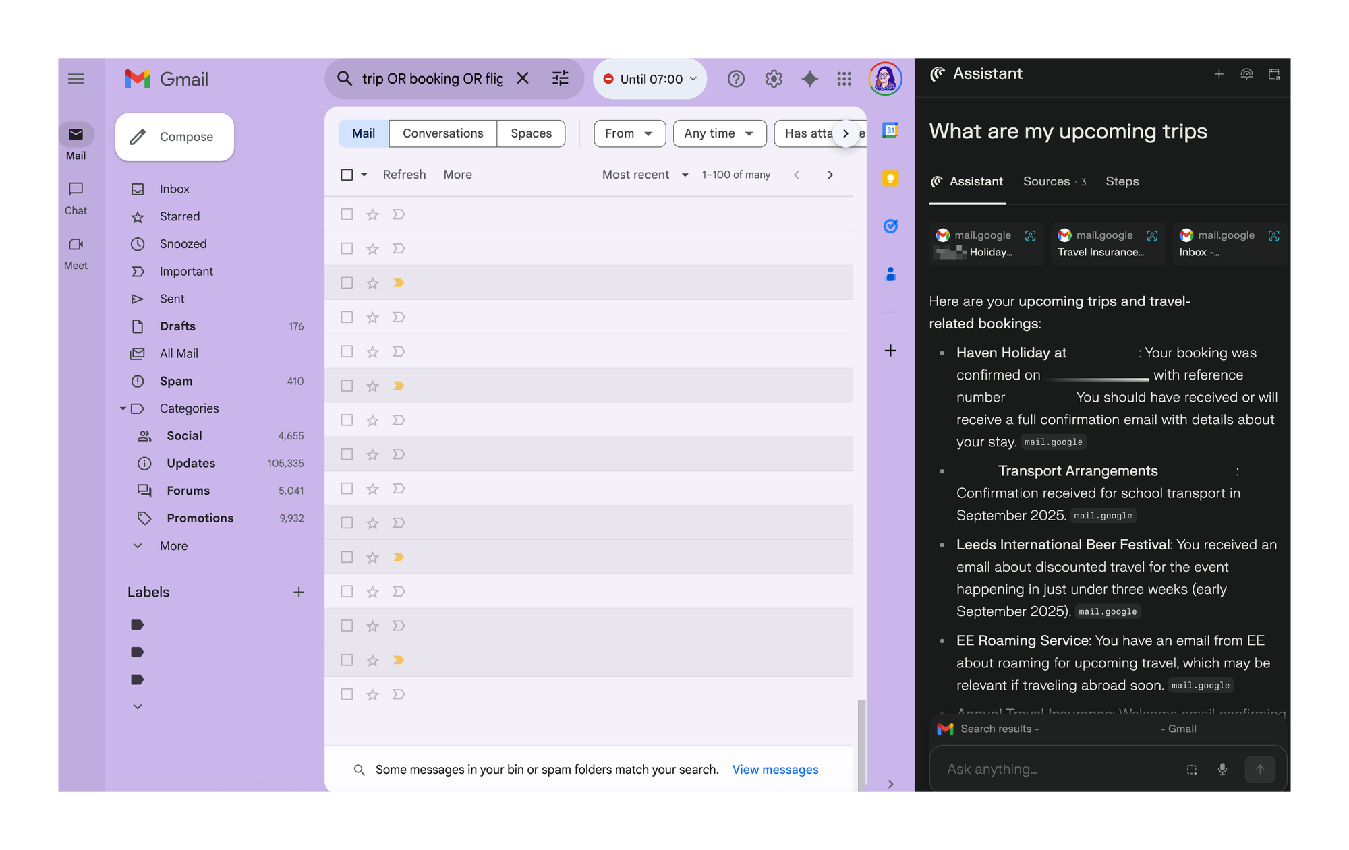Create a new label with plus icon
1349x850 pixels.
tap(299, 592)
